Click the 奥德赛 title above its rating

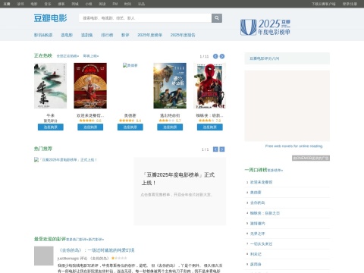pyautogui.click(x=130, y=115)
